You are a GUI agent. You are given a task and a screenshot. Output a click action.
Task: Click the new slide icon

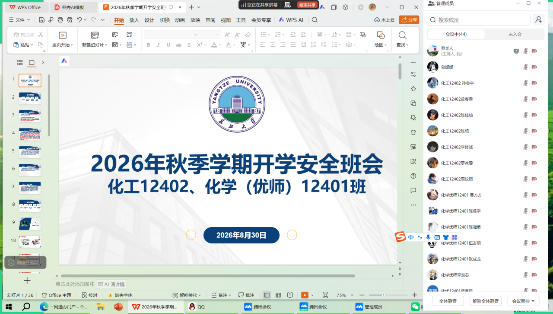pos(95,35)
